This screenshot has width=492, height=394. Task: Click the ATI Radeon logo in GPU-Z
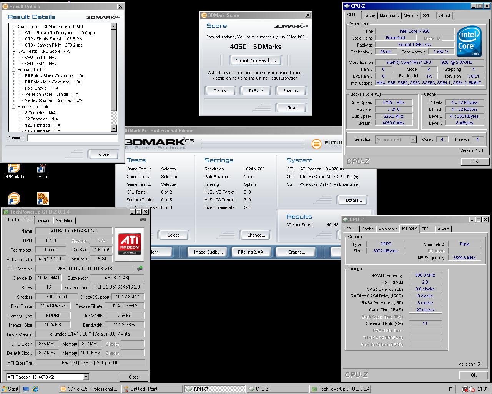tap(130, 244)
